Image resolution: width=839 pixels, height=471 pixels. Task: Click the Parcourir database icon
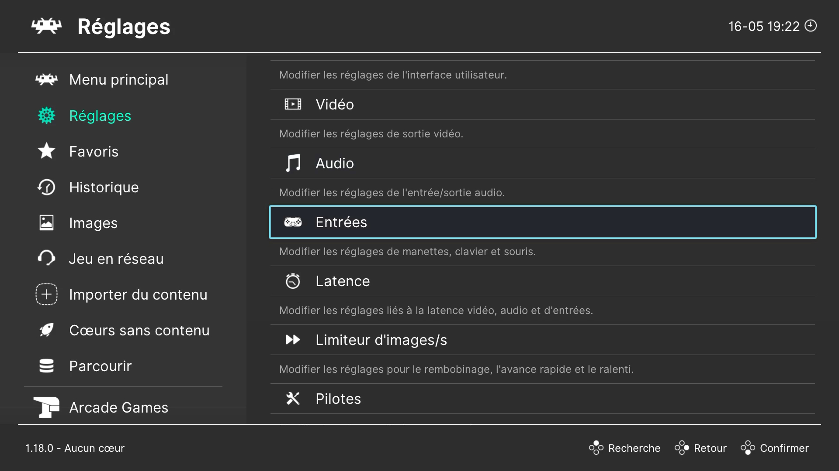click(x=46, y=366)
